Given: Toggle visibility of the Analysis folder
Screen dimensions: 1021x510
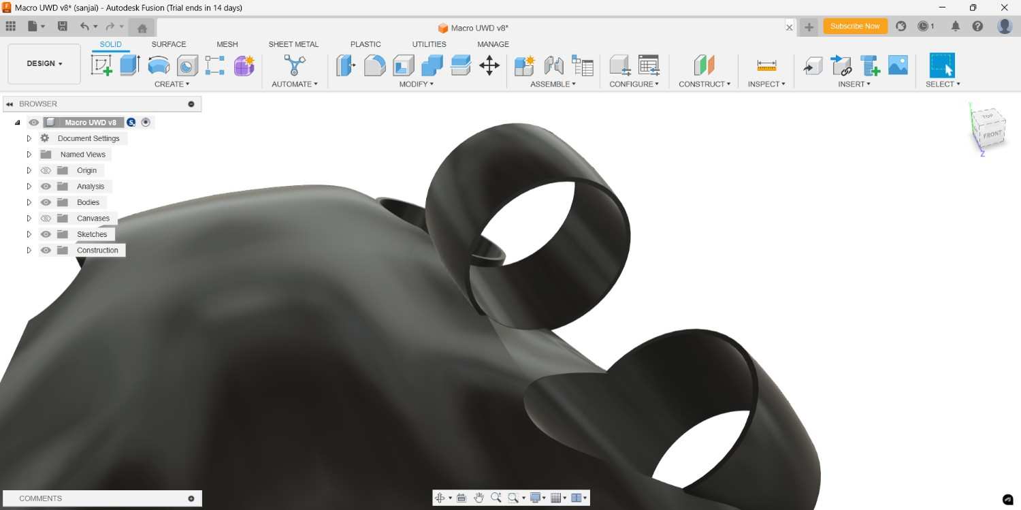Looking at the screenshot, I should pyautogui.click(x=46, y=187).
